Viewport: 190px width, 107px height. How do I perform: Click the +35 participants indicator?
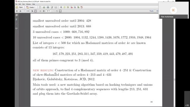point(187,105)
